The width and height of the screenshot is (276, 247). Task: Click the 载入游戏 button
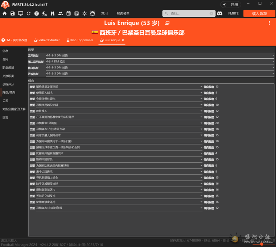coord(259,13)
